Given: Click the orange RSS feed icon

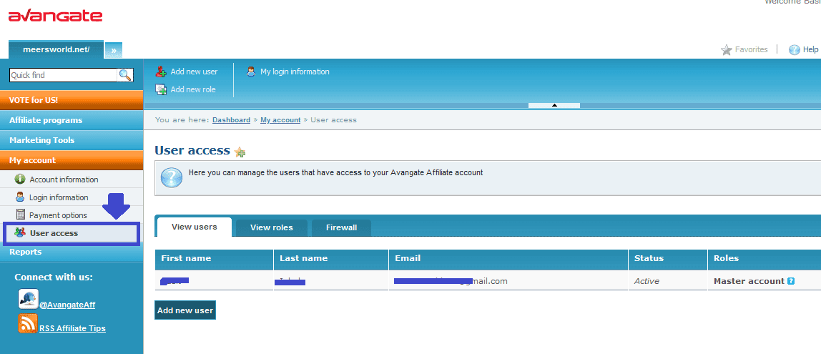Looking at the screenshot, I should [29, 323].
